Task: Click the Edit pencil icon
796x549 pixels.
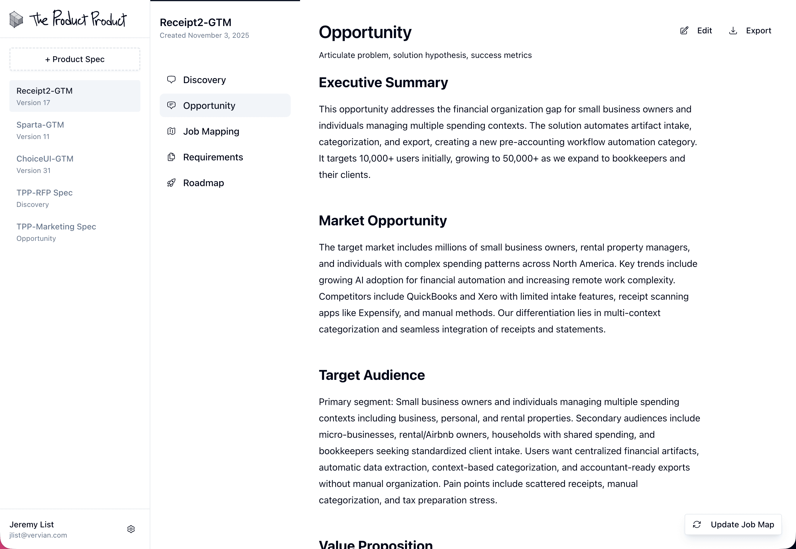Action: [684, 30]
